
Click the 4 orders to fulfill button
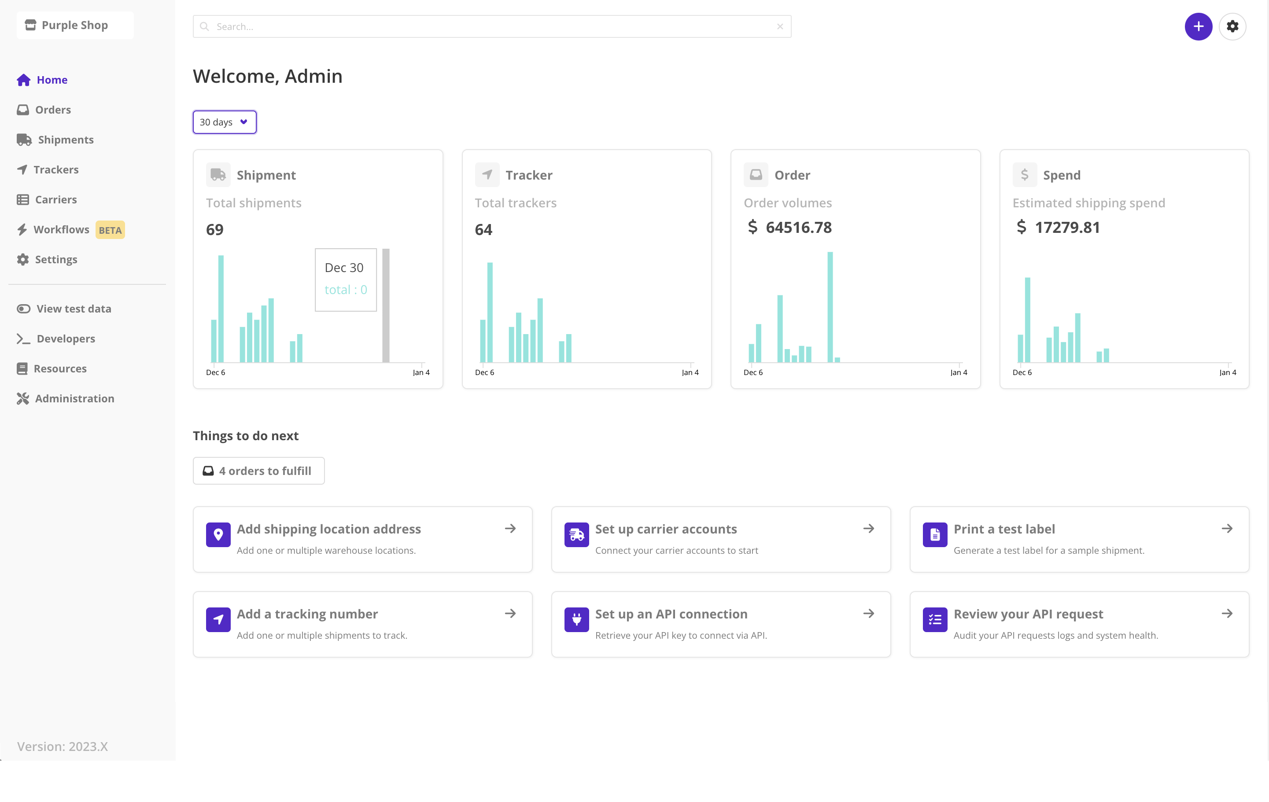(x=258, y=471)
